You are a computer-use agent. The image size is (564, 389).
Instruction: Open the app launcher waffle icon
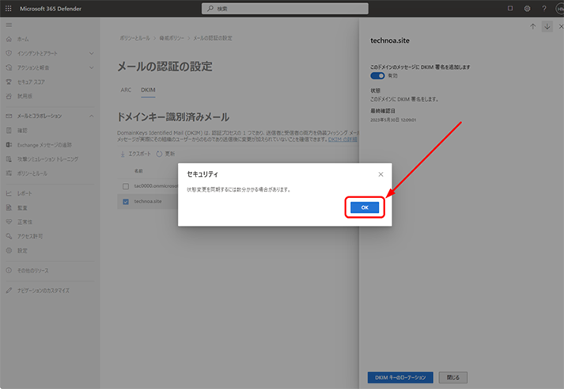click(x=8, y=8)
